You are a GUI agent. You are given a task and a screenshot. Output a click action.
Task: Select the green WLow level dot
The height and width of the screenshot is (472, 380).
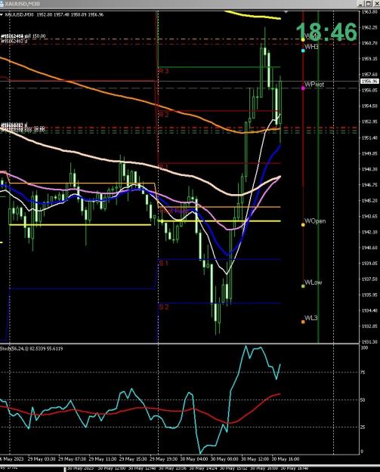coord(303,286)
